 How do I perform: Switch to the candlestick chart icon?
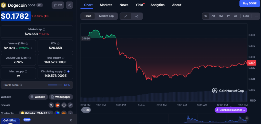pyautogui.click(x=137, y=16)
